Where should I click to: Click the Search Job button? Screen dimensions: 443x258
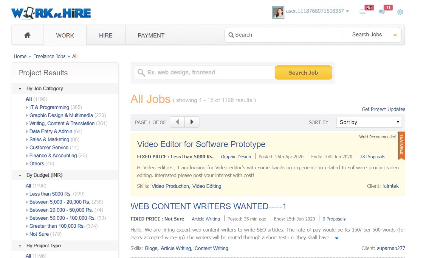[303, 72]
